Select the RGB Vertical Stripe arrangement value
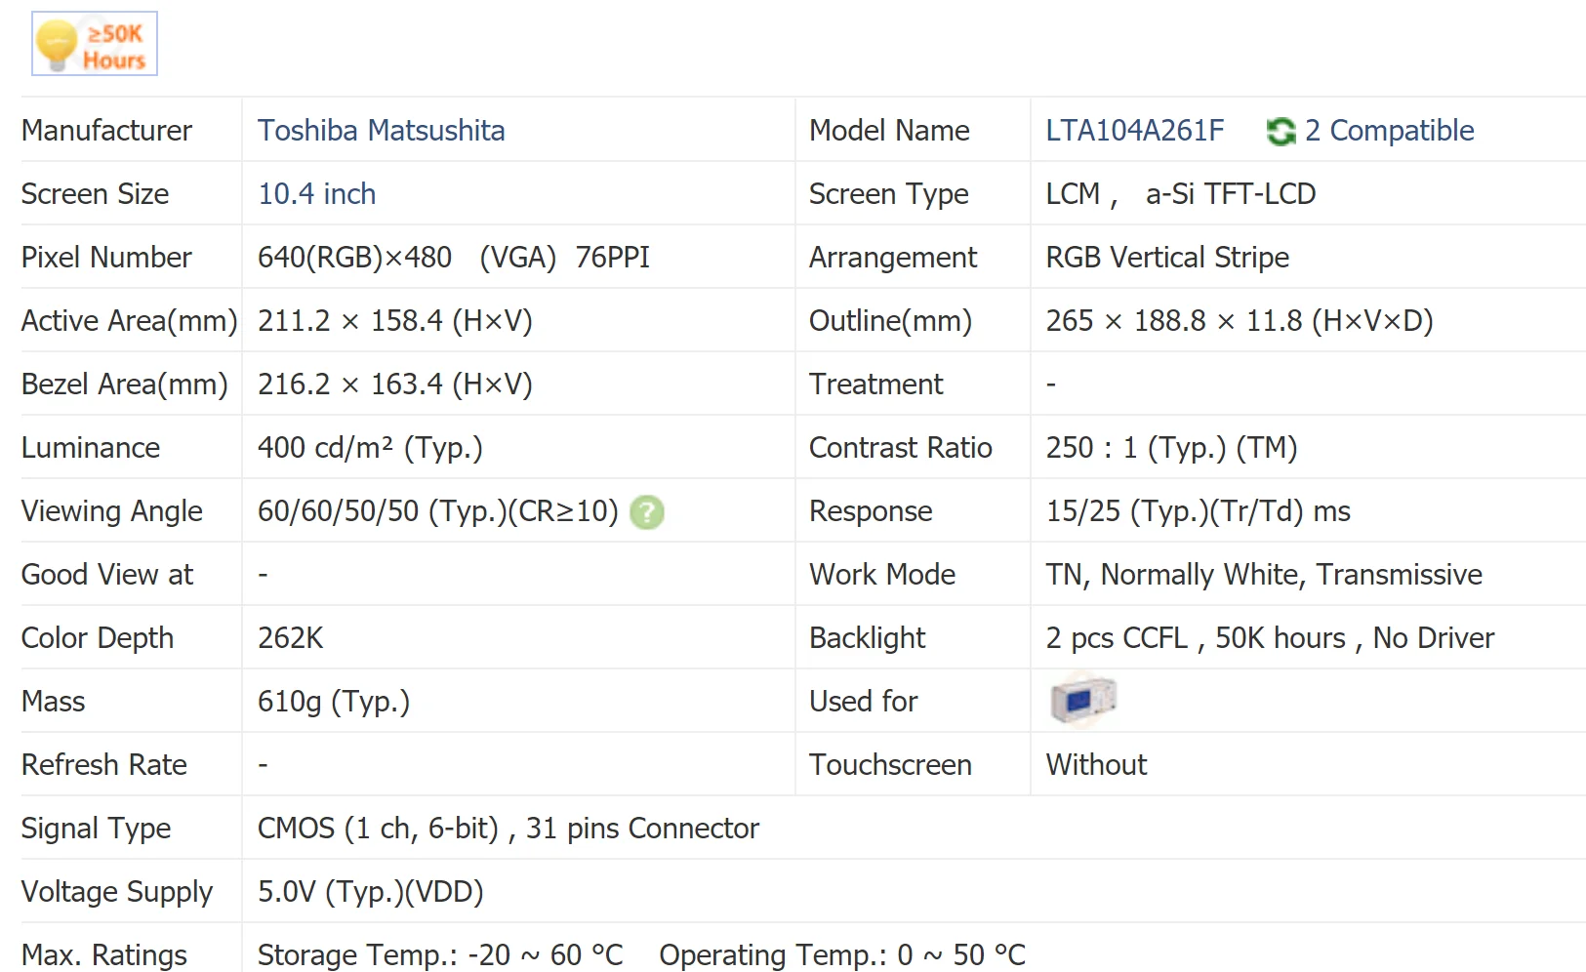 [1167, 257]
